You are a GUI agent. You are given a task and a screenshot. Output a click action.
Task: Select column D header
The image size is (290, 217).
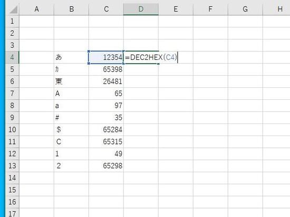(141, 9)
